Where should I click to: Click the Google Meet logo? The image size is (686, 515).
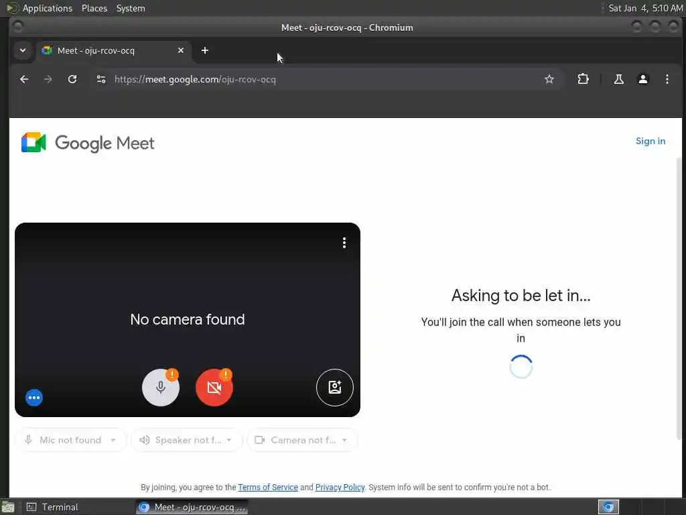tap(88, 143)
